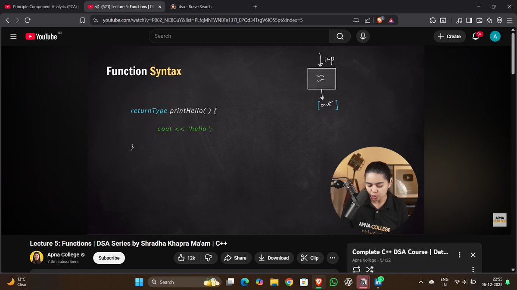Screen dimensions: 517x290
Task: Open Apna College channel avatar
Action: (x=37, y=258)
